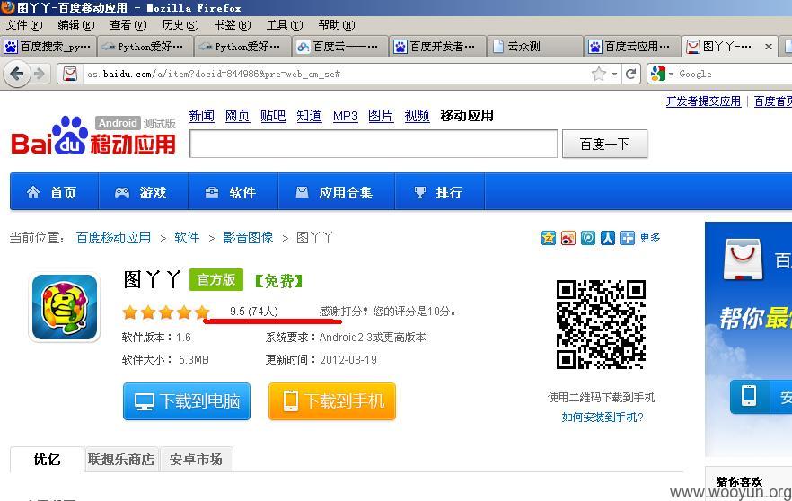This screenshot has height=501, width=792.
Task: Open the 图片 link
Action: (381, 116)
